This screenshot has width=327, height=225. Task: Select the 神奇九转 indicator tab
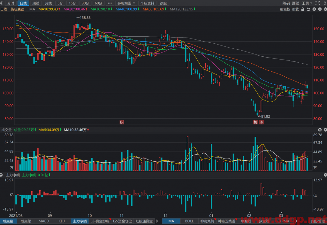[207, 221]
